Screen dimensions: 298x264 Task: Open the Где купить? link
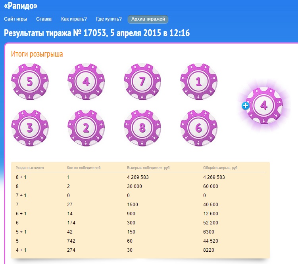click(x=109, y=19)
